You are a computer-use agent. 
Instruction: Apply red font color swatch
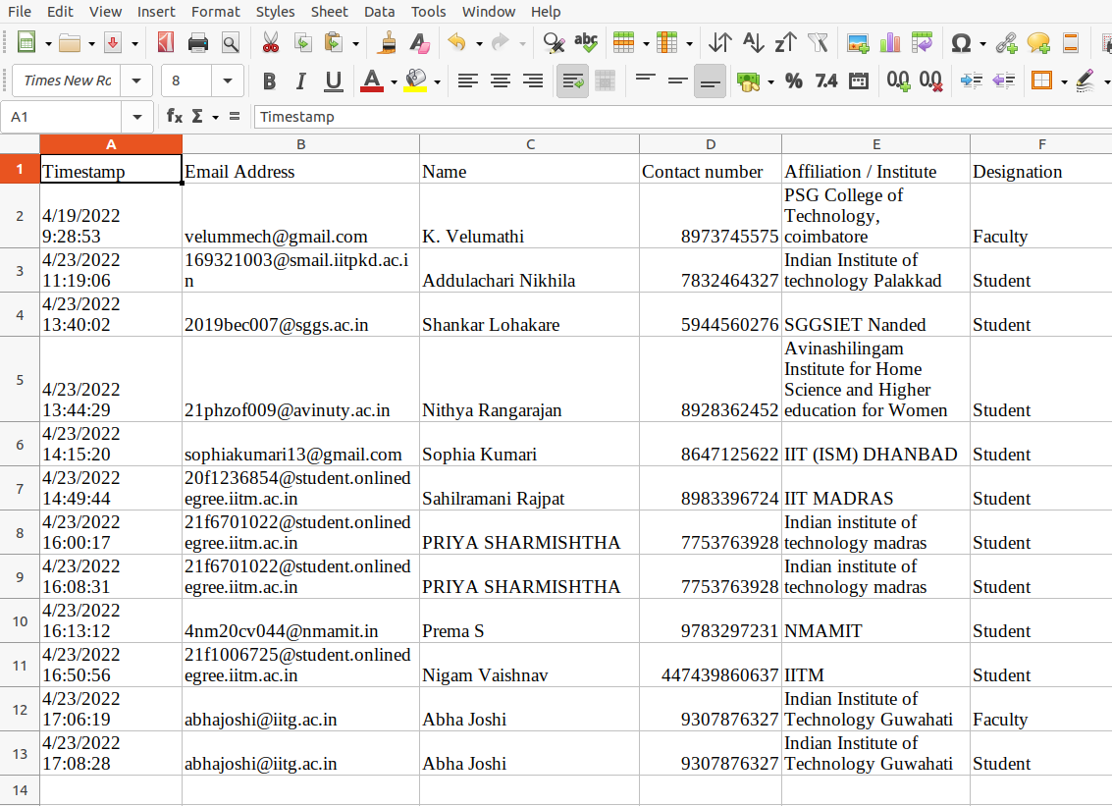click(x=372, y=81)
